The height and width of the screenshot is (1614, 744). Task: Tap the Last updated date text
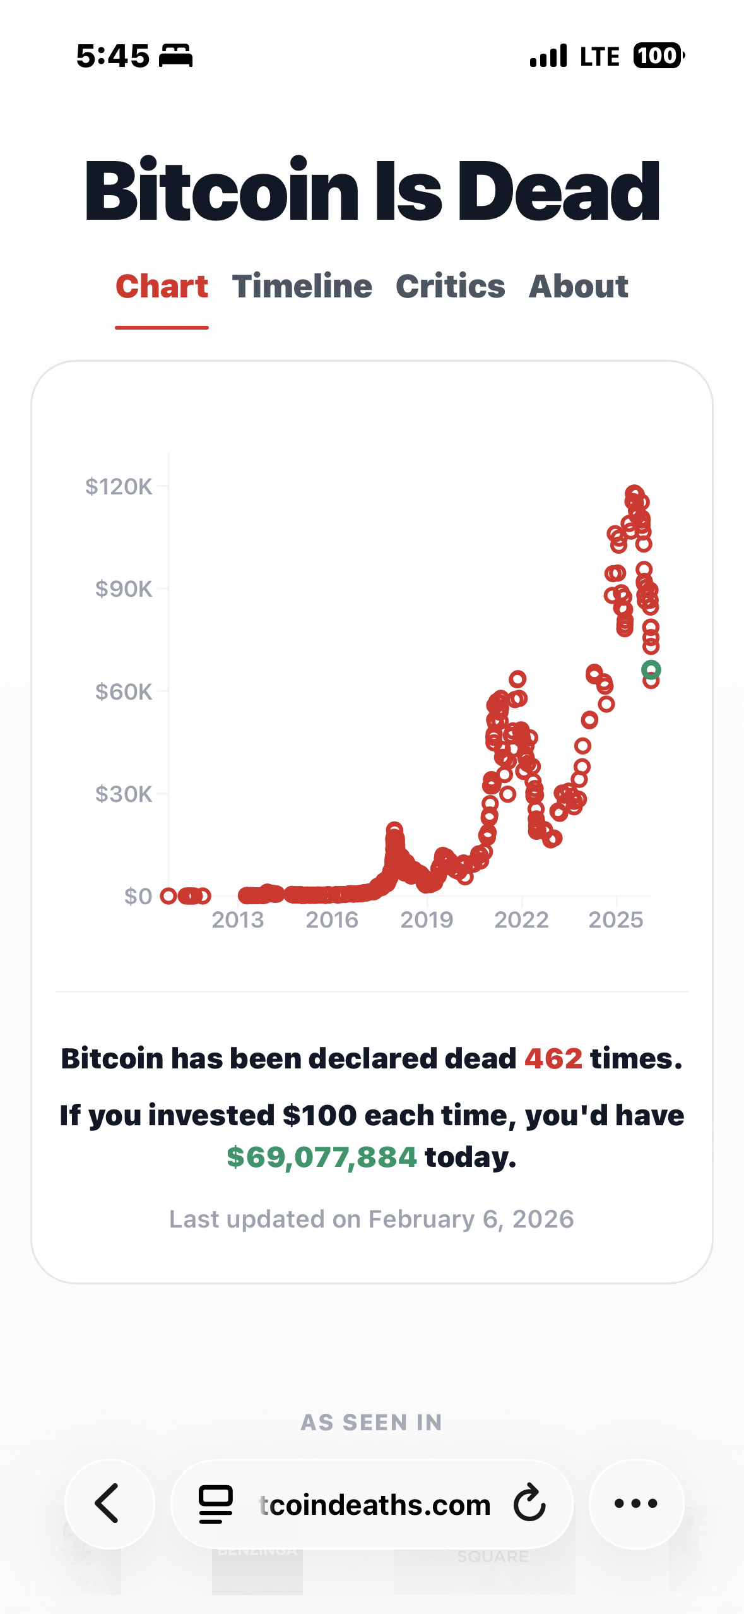(x=372, y=1219)
